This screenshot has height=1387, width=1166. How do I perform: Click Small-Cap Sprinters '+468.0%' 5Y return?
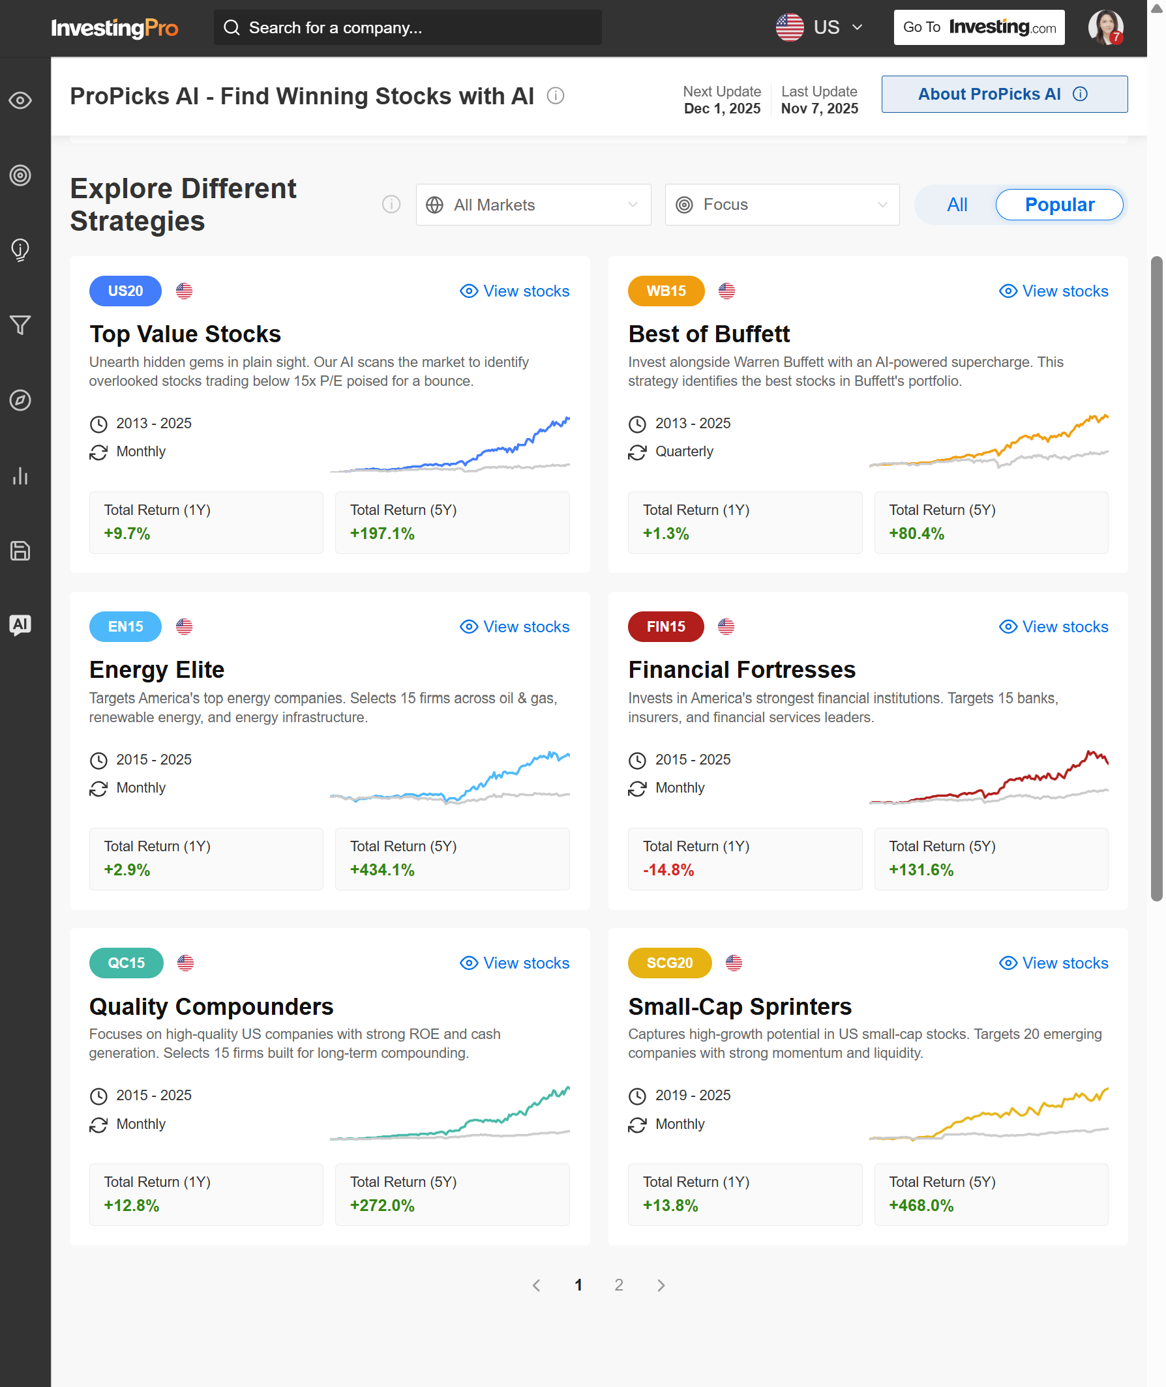921,1206
